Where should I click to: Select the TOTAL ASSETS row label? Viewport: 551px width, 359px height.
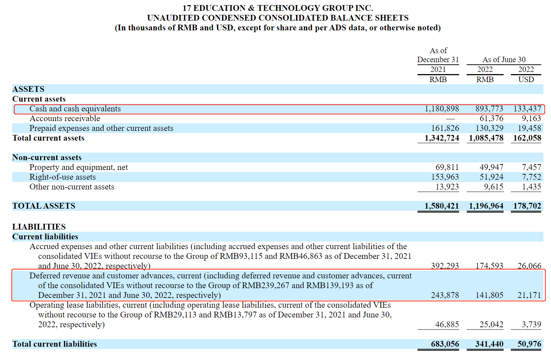(44, 206)
